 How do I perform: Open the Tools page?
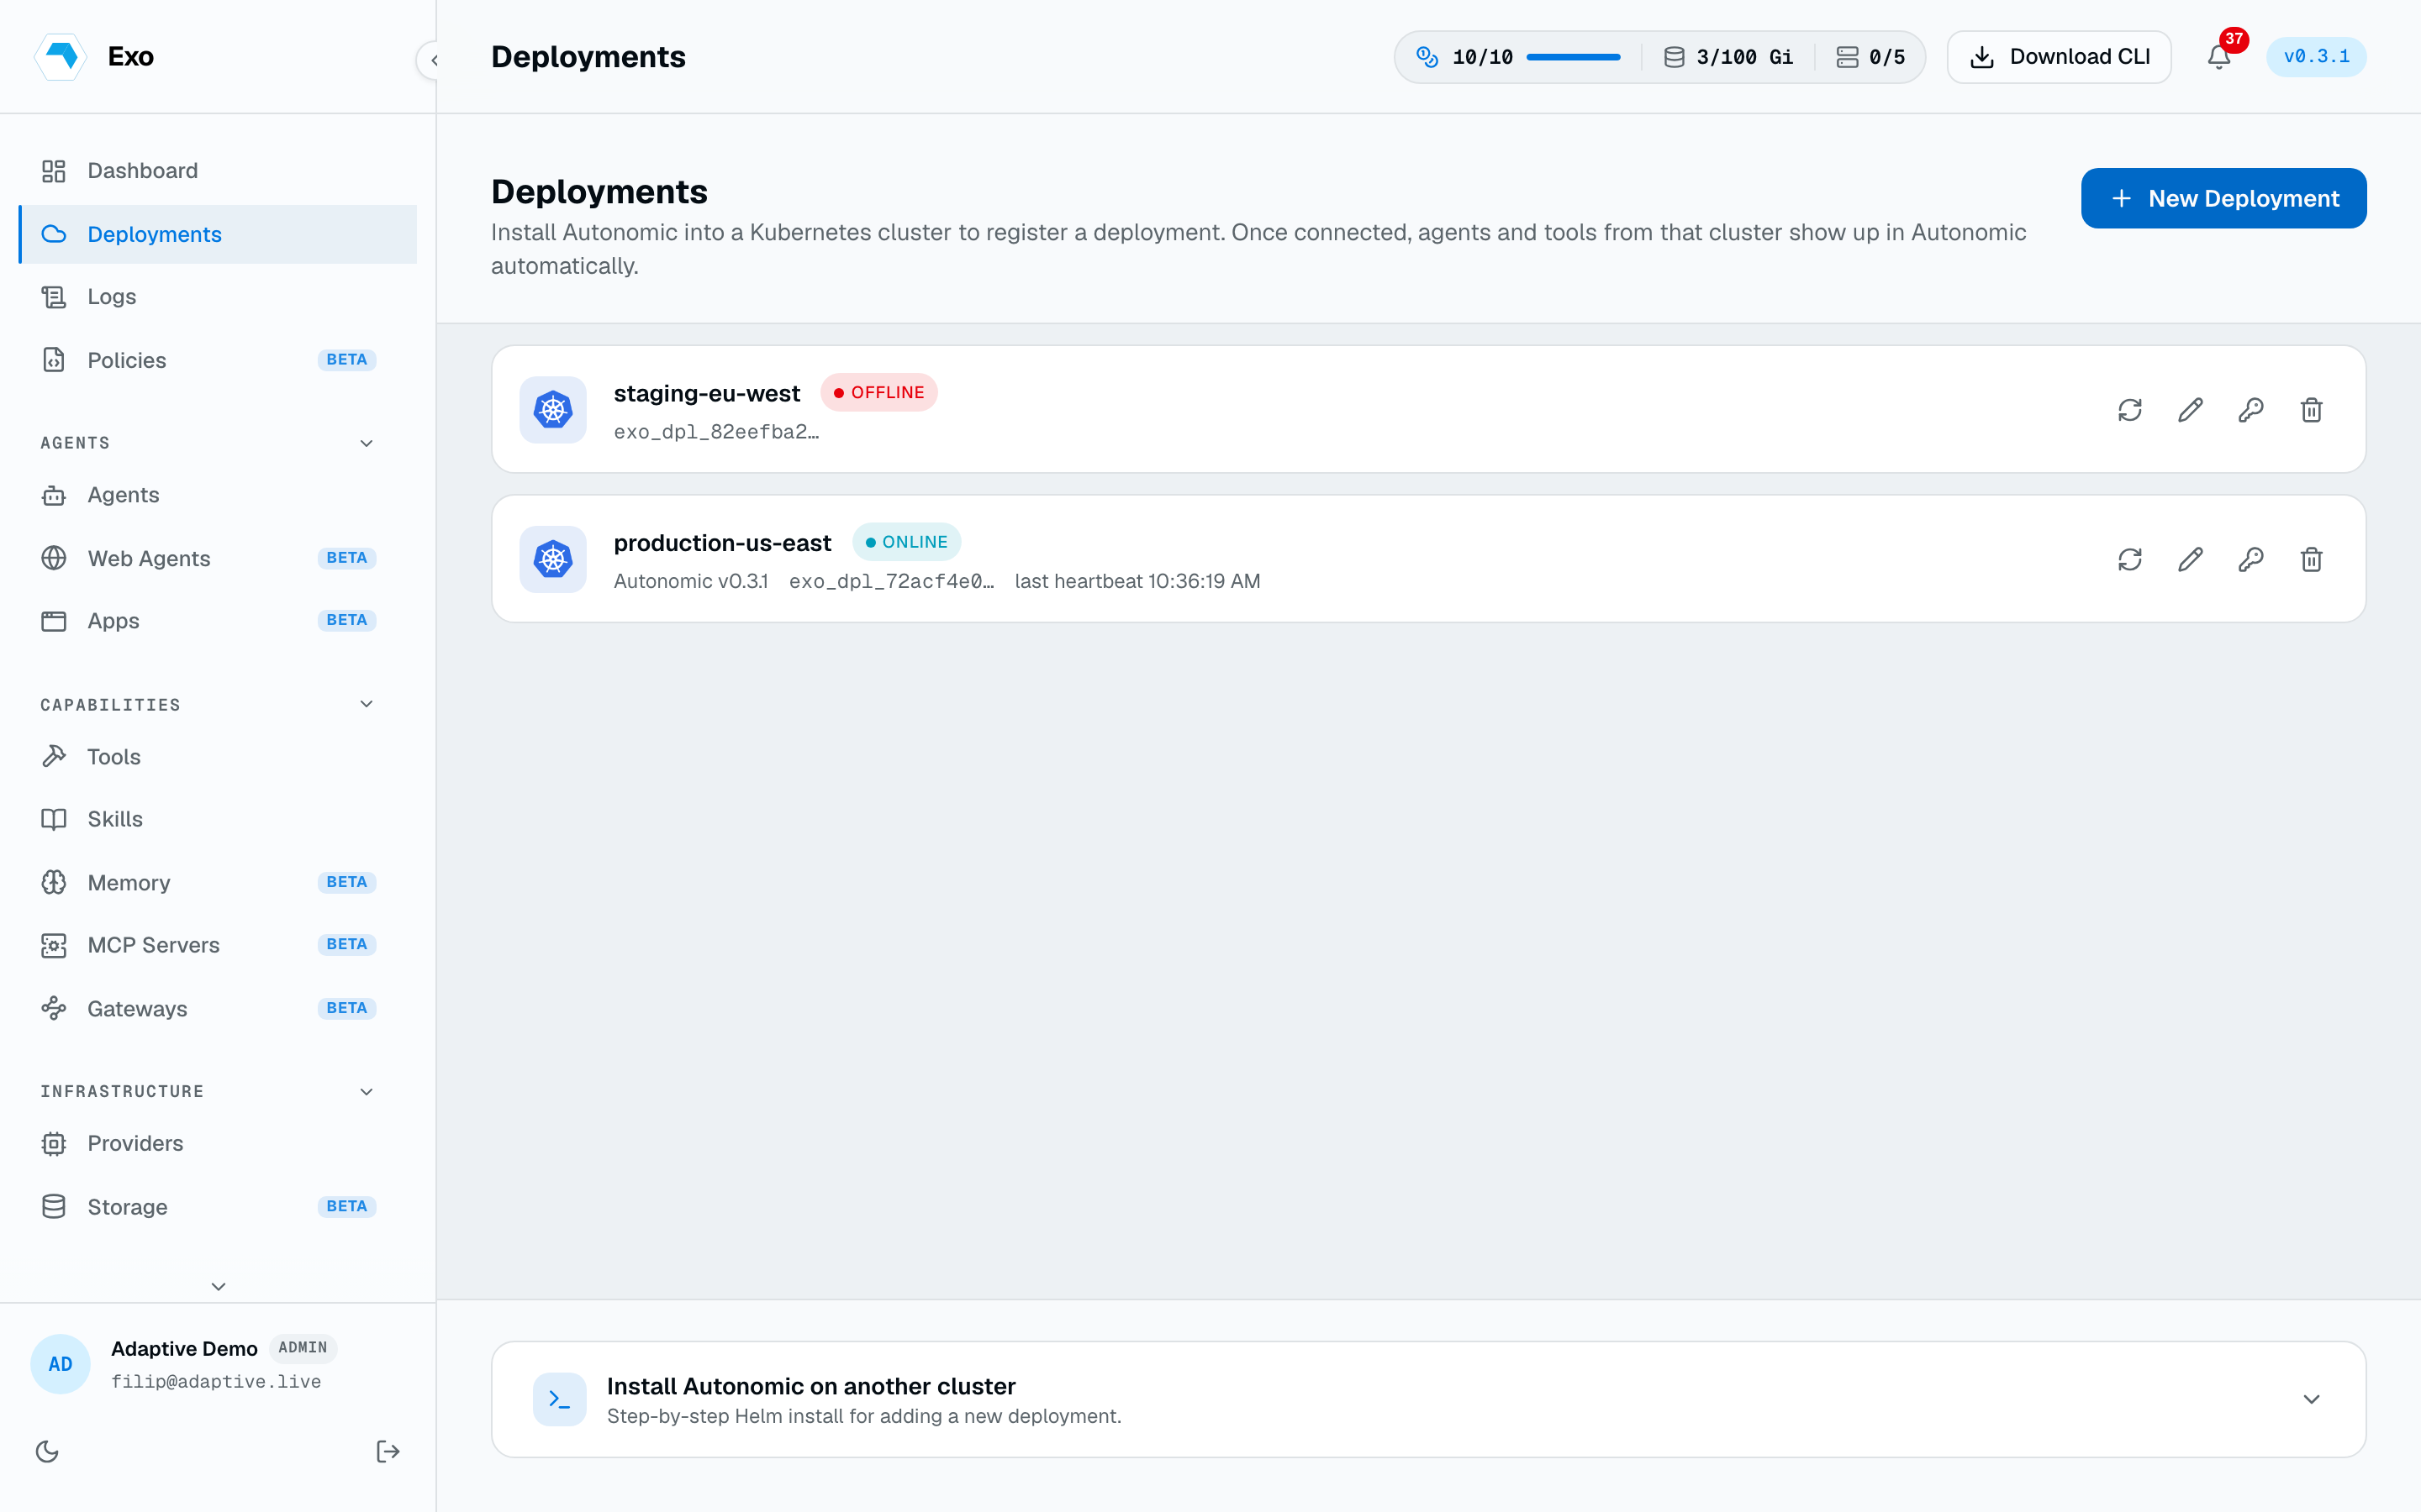(x=217, y=757)
